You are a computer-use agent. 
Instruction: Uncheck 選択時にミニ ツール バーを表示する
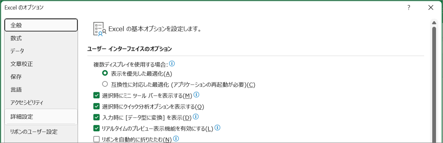(97, 95)
